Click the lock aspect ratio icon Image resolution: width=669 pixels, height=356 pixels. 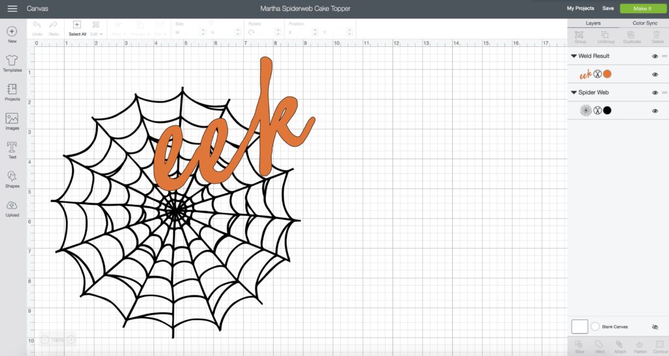[x=211, y=23]
